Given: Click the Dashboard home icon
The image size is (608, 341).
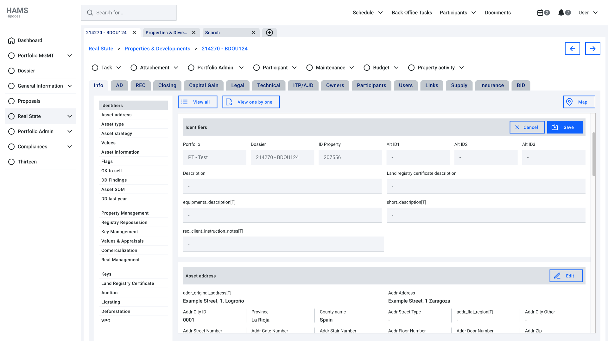Looking at the screenshot, I should pyautogui.click(x=11, y=40).
